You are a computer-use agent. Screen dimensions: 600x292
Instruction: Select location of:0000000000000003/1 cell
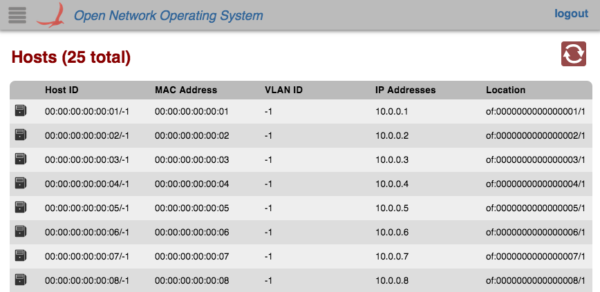535,159
